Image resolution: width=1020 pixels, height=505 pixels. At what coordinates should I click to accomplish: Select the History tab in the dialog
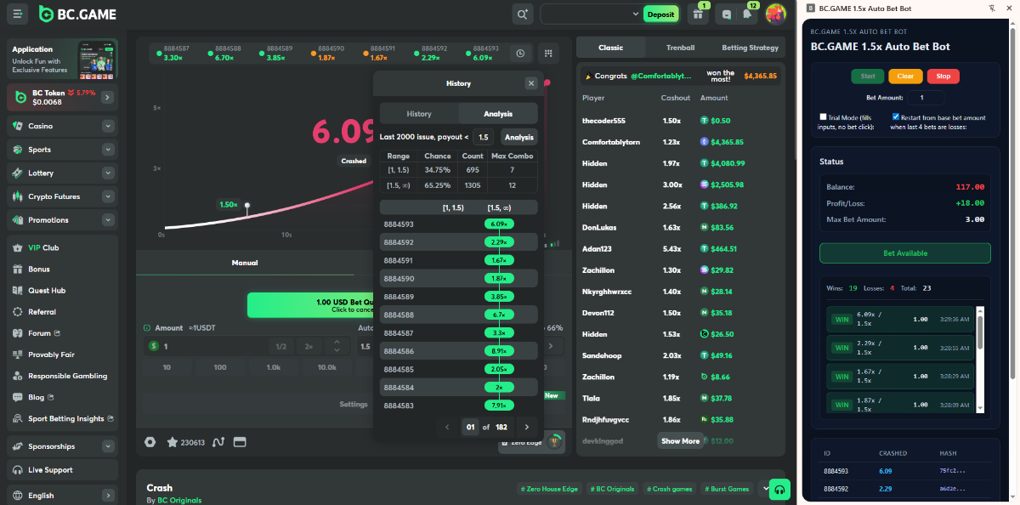(x=419, y=114)
